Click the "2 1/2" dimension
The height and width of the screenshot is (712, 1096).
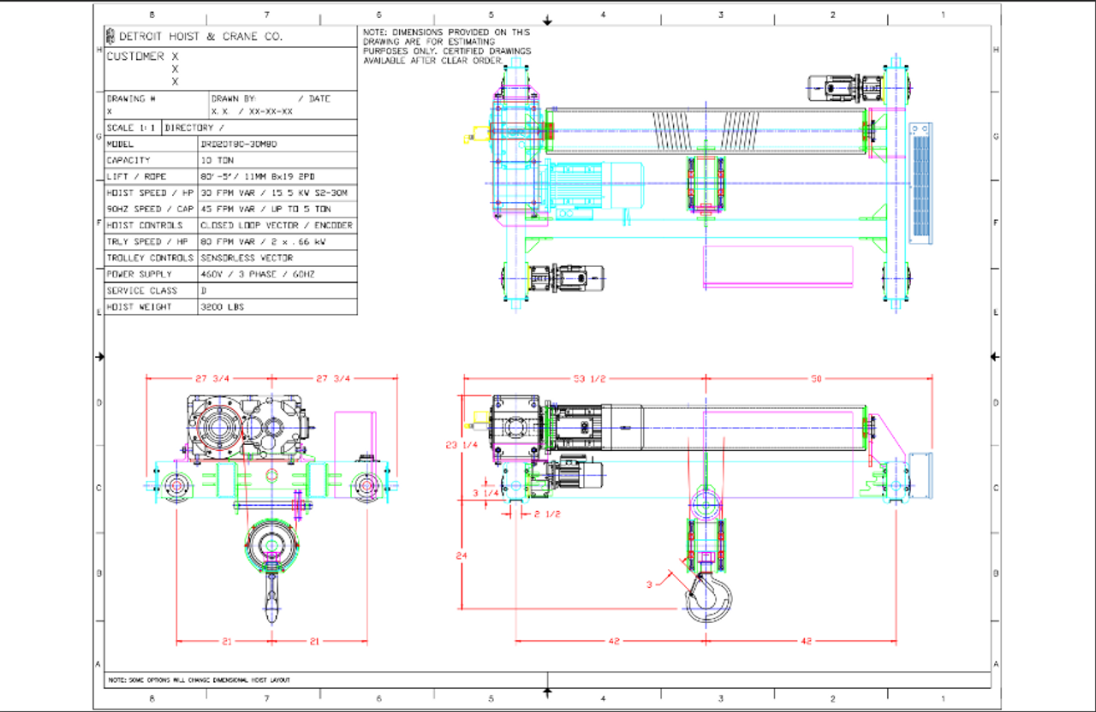coord(547,514)
